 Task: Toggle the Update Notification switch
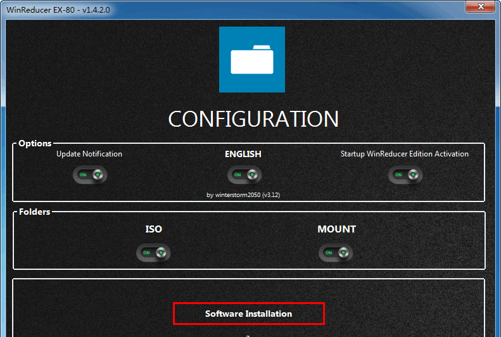pyautogui.click(x=90, y=175)
